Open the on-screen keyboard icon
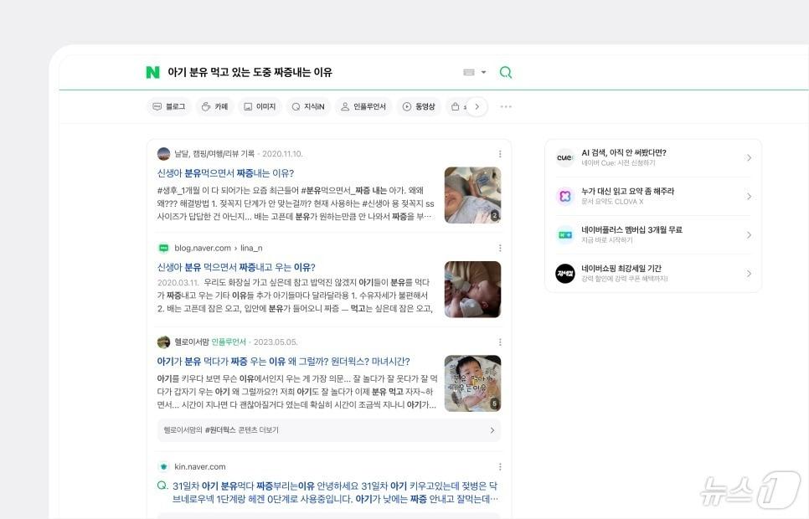Image resolution: width=809 pixels, height=519 pixels. [x=469, y=73]
